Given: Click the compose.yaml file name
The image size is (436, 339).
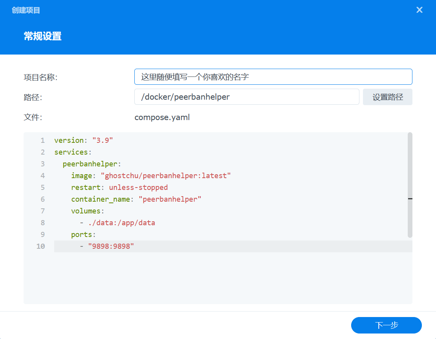Looking at the screenshot, I should click(162, 117).
